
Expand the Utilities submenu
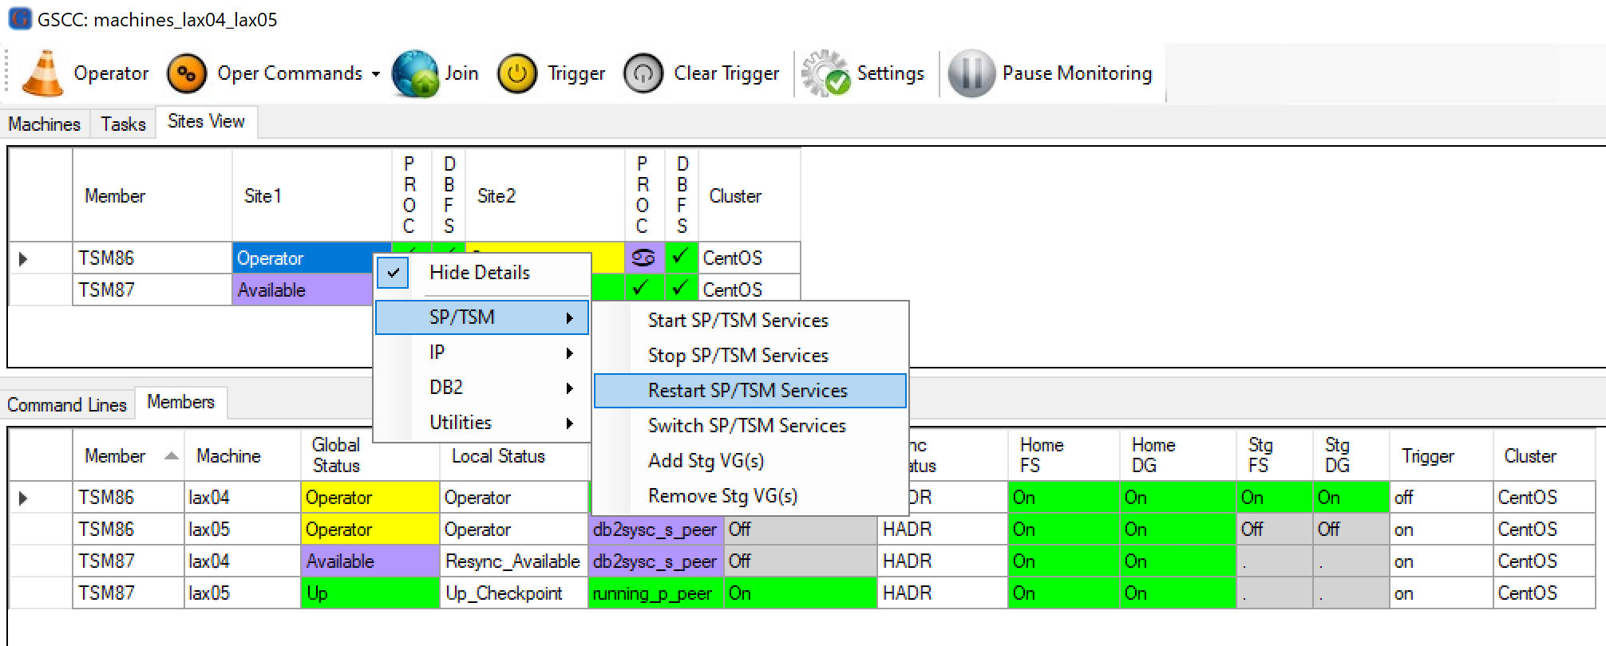tap(481, 423)
